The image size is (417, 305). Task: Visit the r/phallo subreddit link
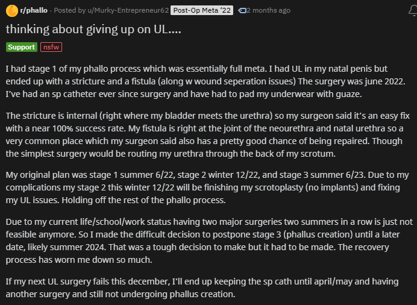tap(34, 10)
